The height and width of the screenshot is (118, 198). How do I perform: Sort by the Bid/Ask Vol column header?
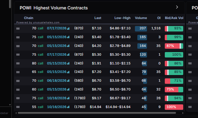pos(174,18)
